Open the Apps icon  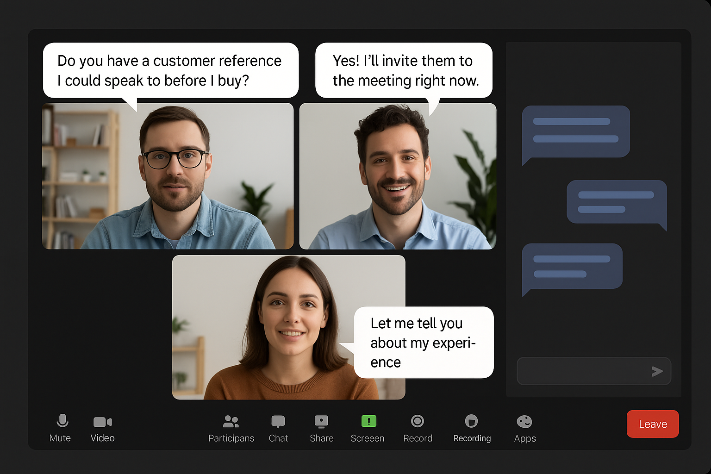(x=524, y=422)
